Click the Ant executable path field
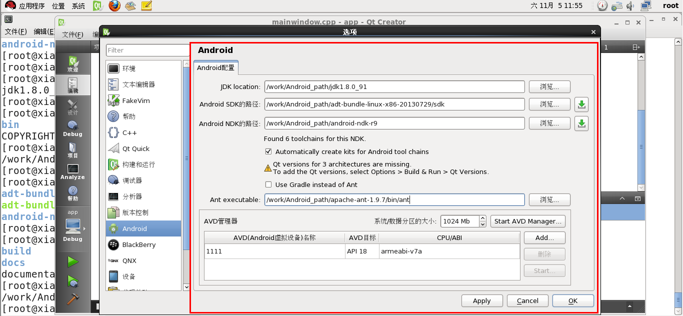The width and height of the screenshot is (683, 316). (394, 199)
